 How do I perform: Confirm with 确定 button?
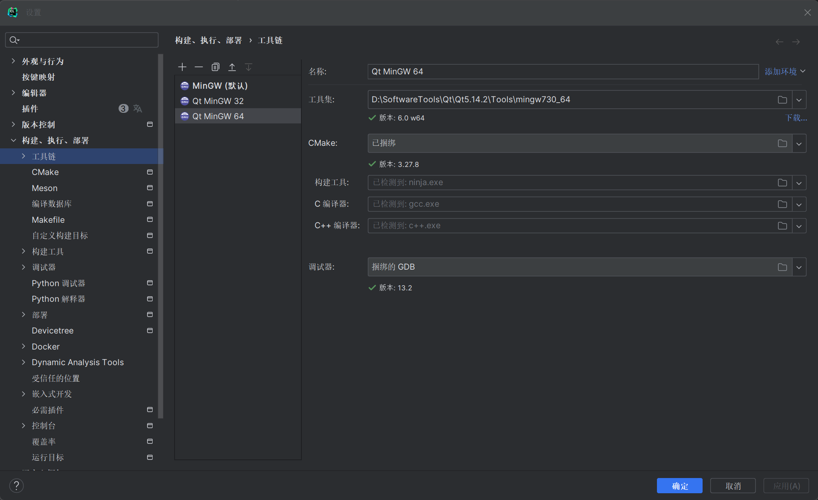680,486
